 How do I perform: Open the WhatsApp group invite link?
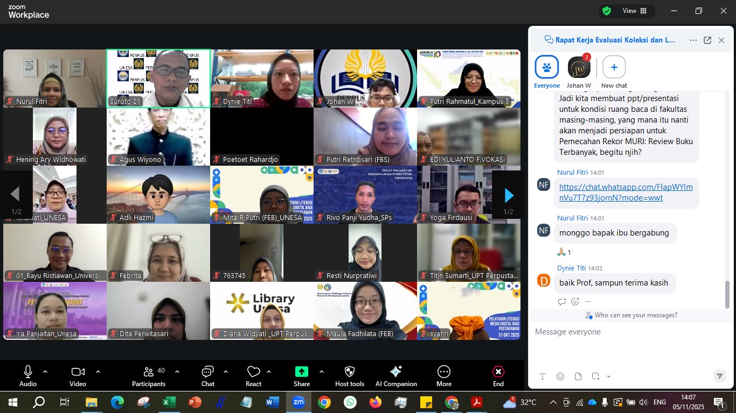click(x=626, y=193)
